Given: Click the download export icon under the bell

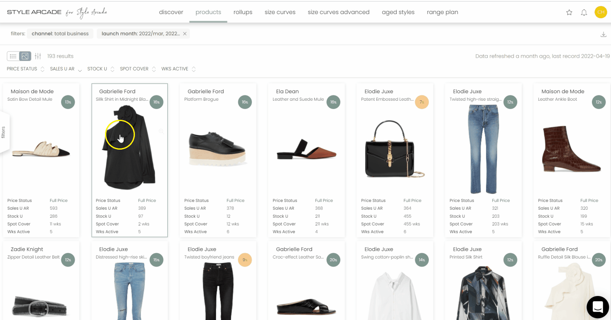Looking at the screenshot, I should coord(604,34).
